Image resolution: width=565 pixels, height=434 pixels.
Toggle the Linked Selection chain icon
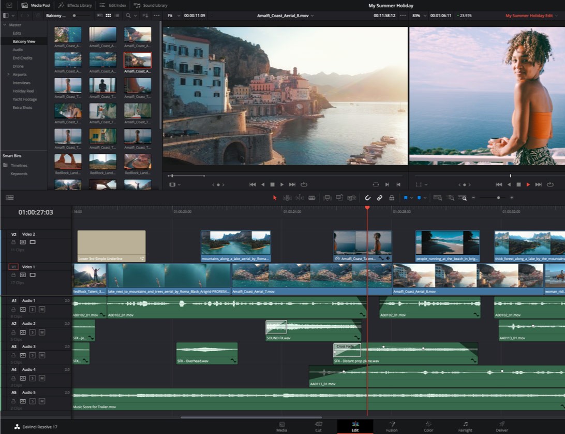pyautogui.click(x=379, y=198)
